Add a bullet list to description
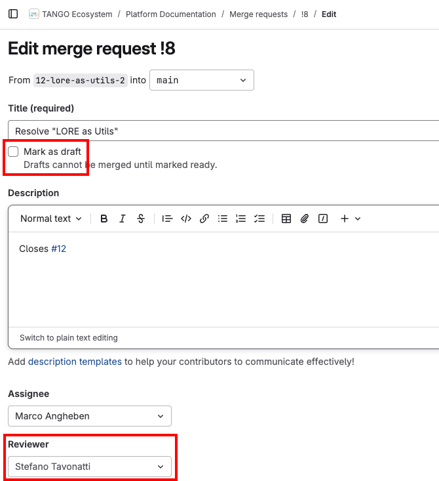The height and width of the screenshot is (481, 439). click(x=223, y=219)
